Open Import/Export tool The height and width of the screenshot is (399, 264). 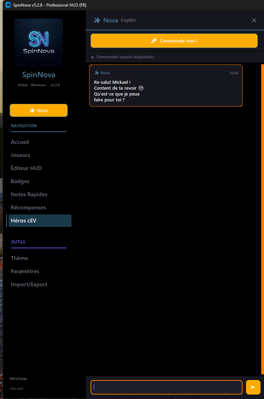[29, 284]
